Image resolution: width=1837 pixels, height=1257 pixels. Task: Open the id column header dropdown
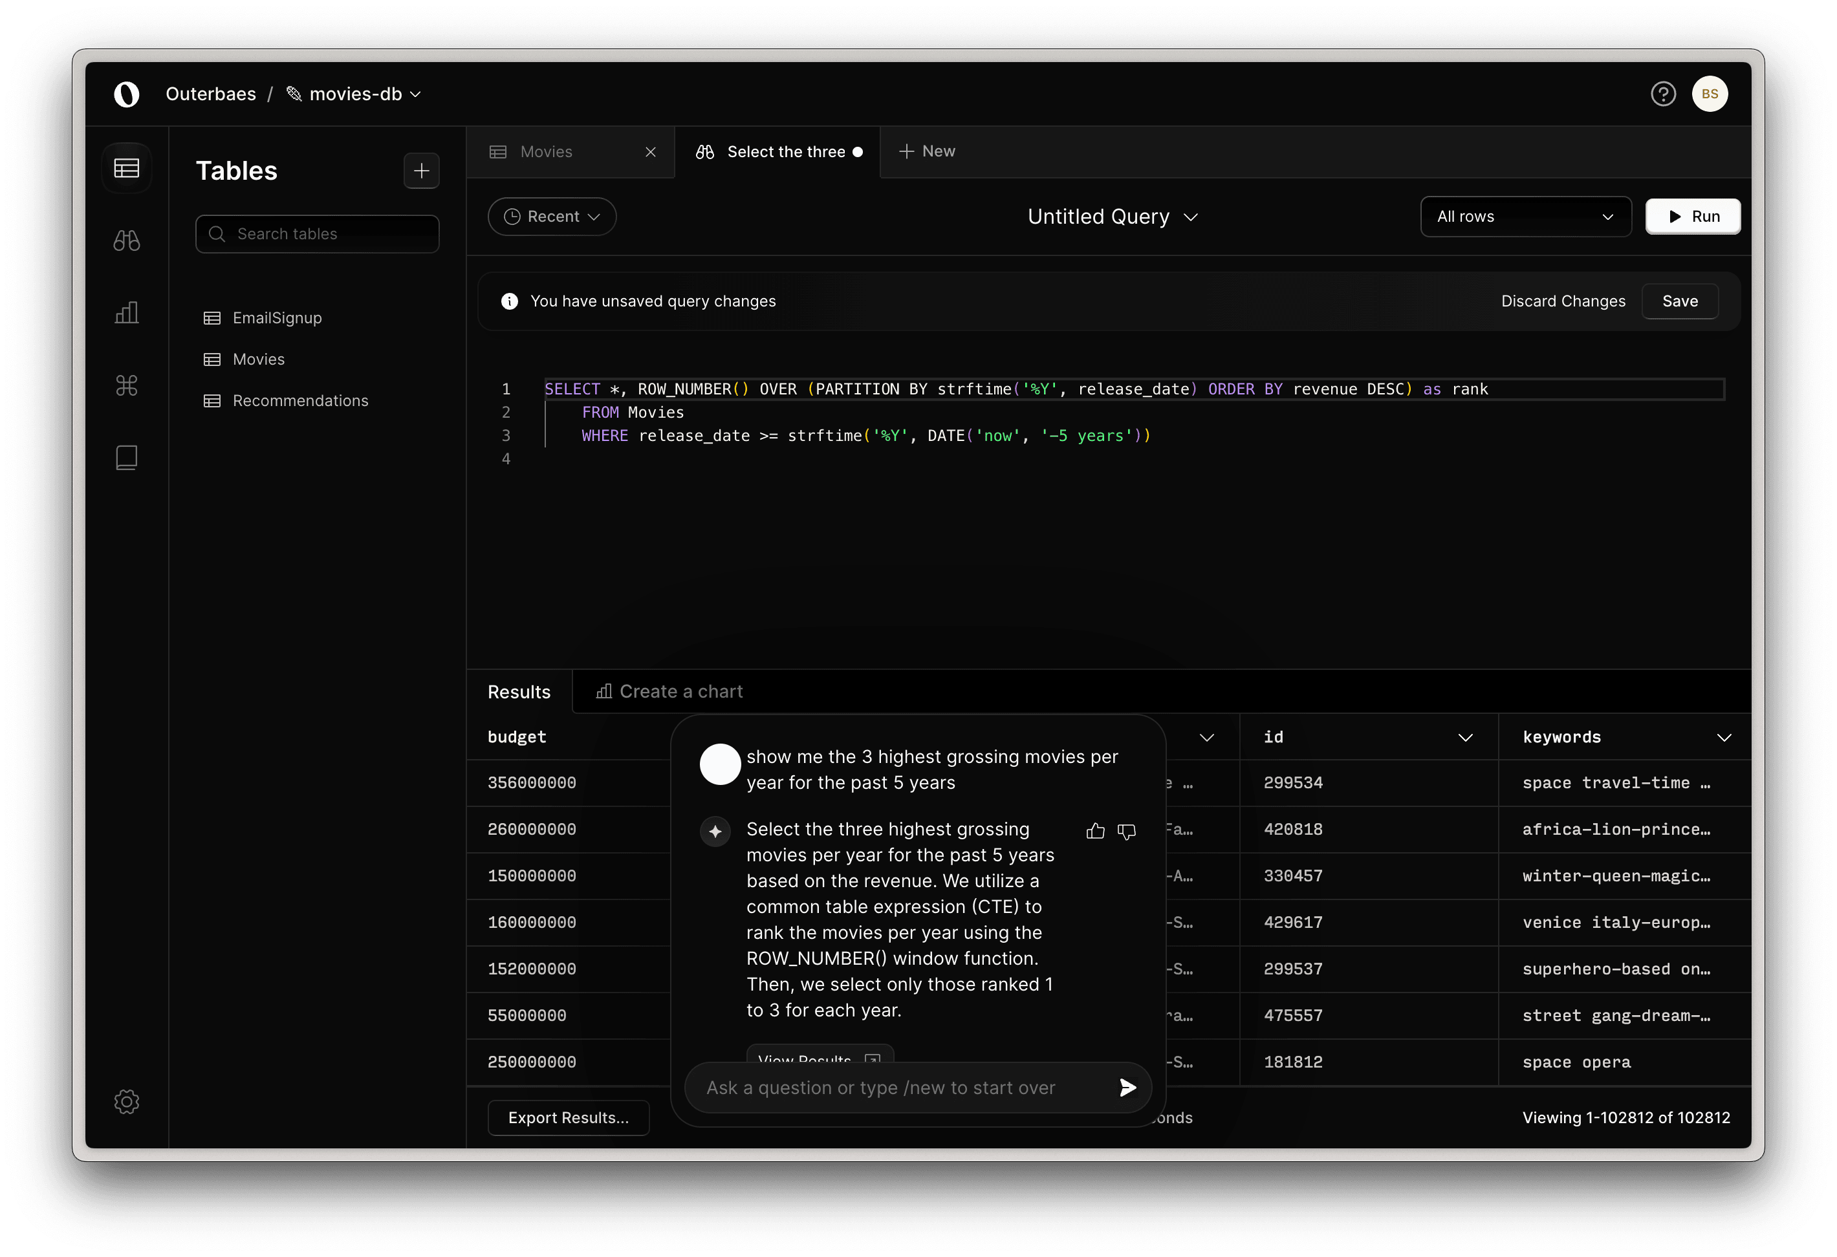click(1464, 737)
